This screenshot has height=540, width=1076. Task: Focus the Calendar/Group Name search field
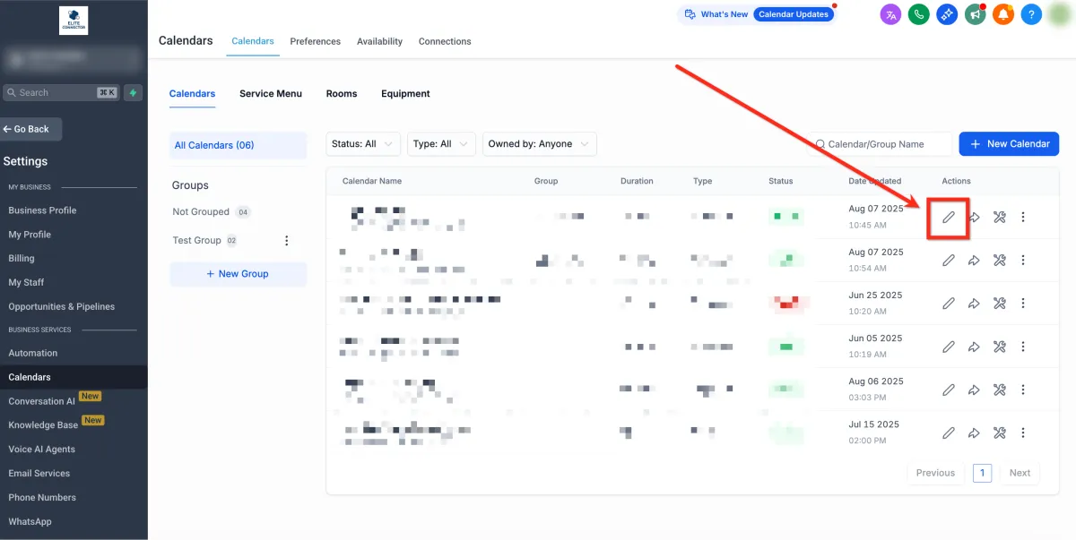pyautogui.click(x=881, y=143)
